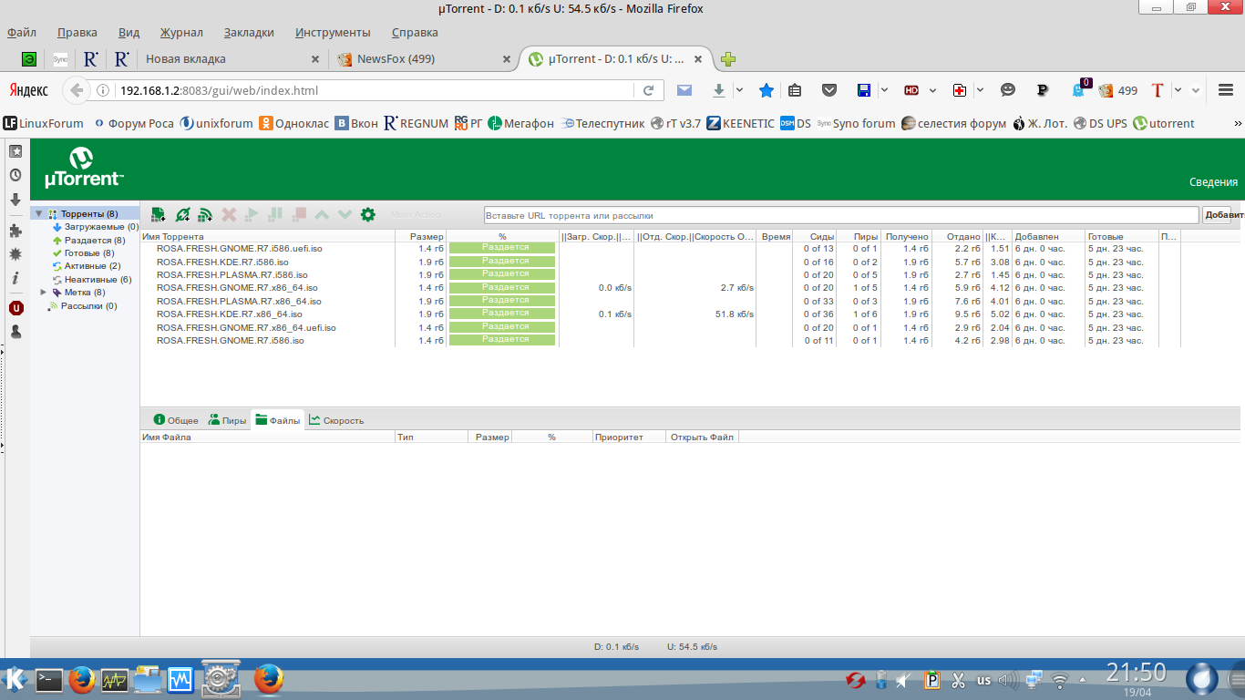The image size is (1245, 700).
Task: Click progress bar of ROSA.FRESH.GNOME.R7.x86_64.uefi.iso
Action: [x=502, y=326]
